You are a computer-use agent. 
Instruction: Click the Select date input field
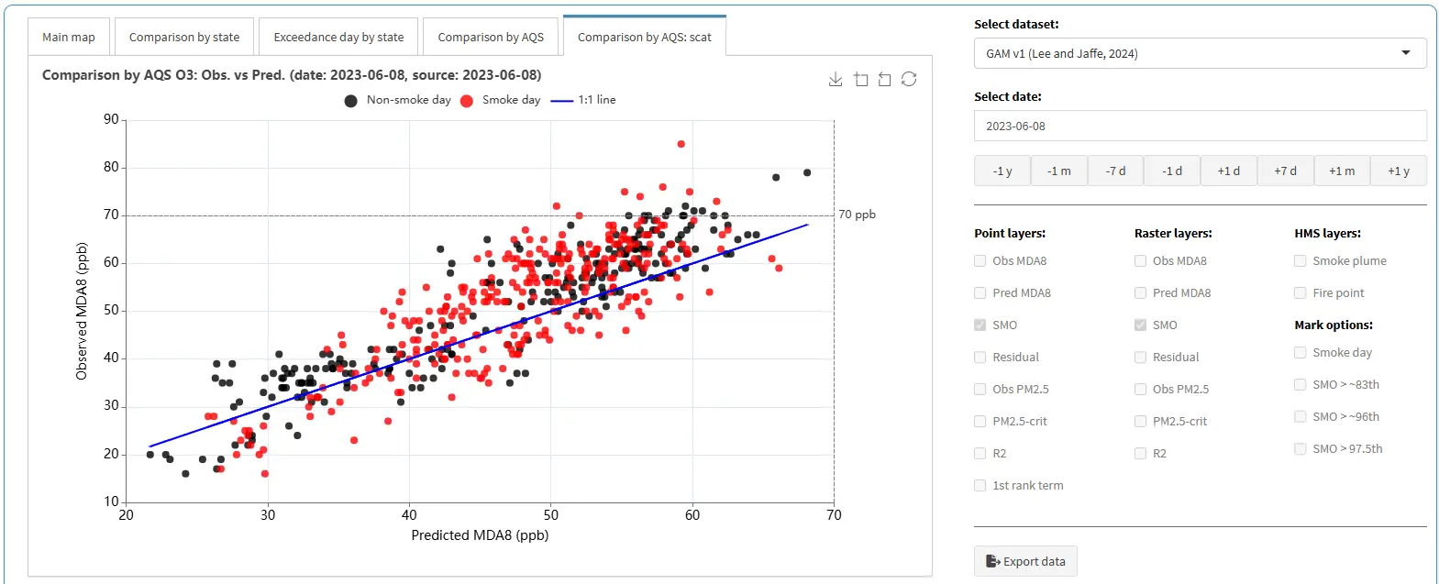pyautogui.click(x=1200, y=127)
